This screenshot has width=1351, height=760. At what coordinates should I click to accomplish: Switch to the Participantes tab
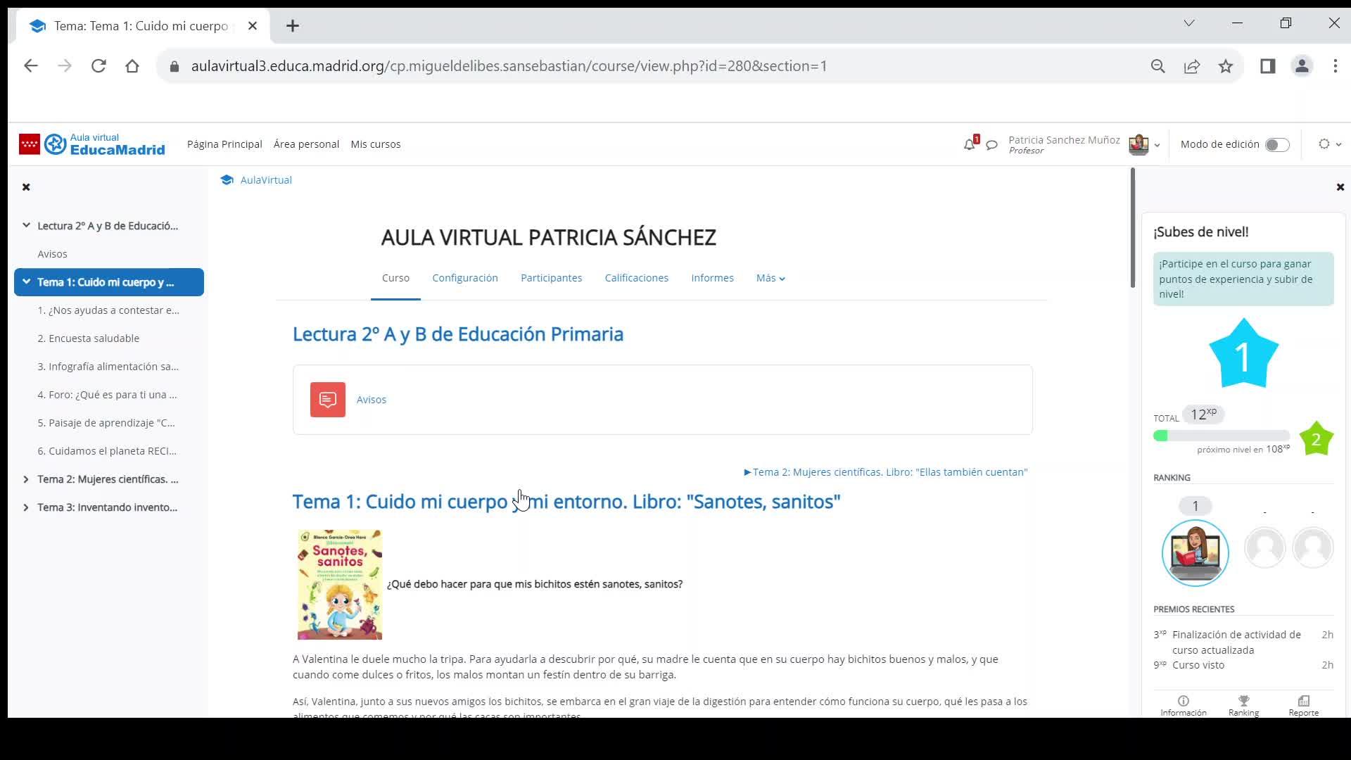tap(551, 278)
